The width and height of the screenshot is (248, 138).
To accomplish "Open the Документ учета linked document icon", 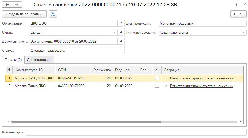I will [120, 41].
